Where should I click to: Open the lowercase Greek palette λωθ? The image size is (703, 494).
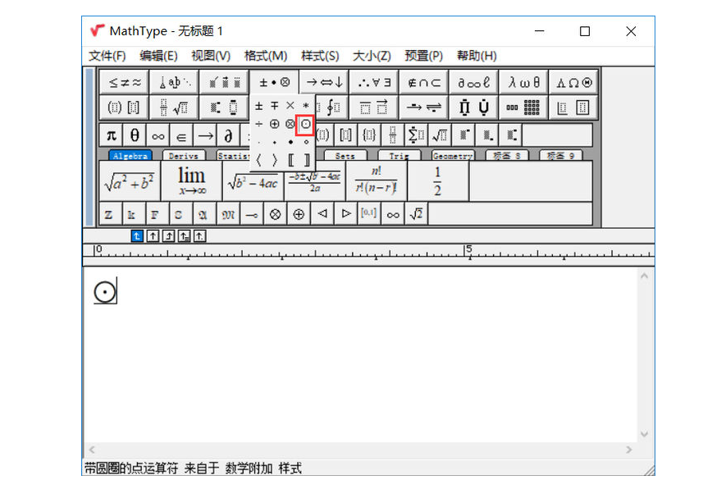click(523, 83)
